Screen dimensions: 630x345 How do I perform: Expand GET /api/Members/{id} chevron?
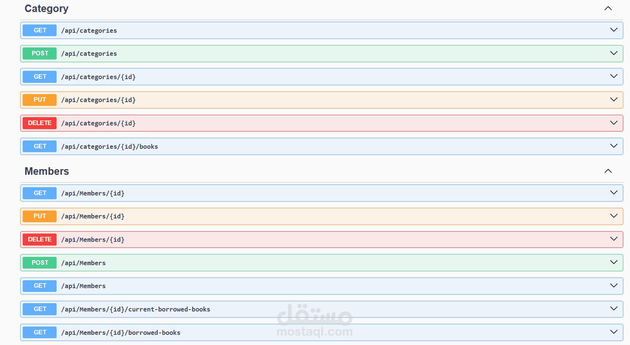tap(614, 192)
